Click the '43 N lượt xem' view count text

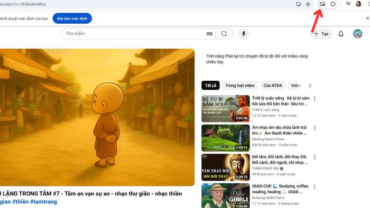pos(263,174)
